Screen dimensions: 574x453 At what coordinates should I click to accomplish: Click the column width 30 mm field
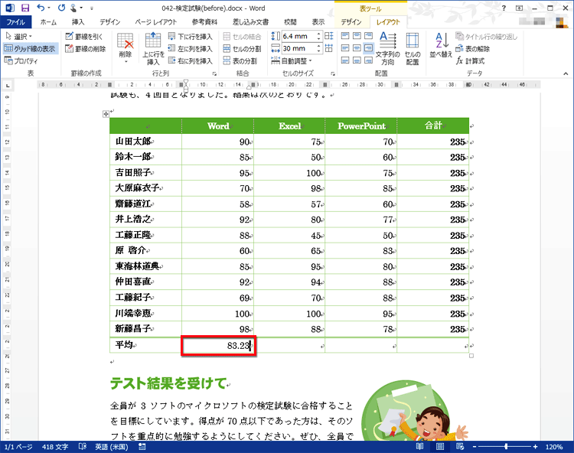coord(298,48)
